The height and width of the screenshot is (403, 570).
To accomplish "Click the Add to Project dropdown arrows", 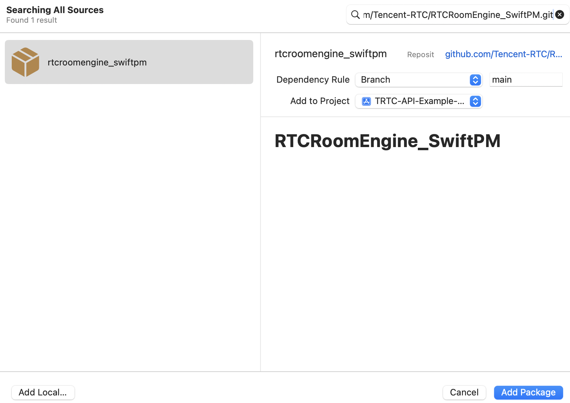I will (475, 101).
